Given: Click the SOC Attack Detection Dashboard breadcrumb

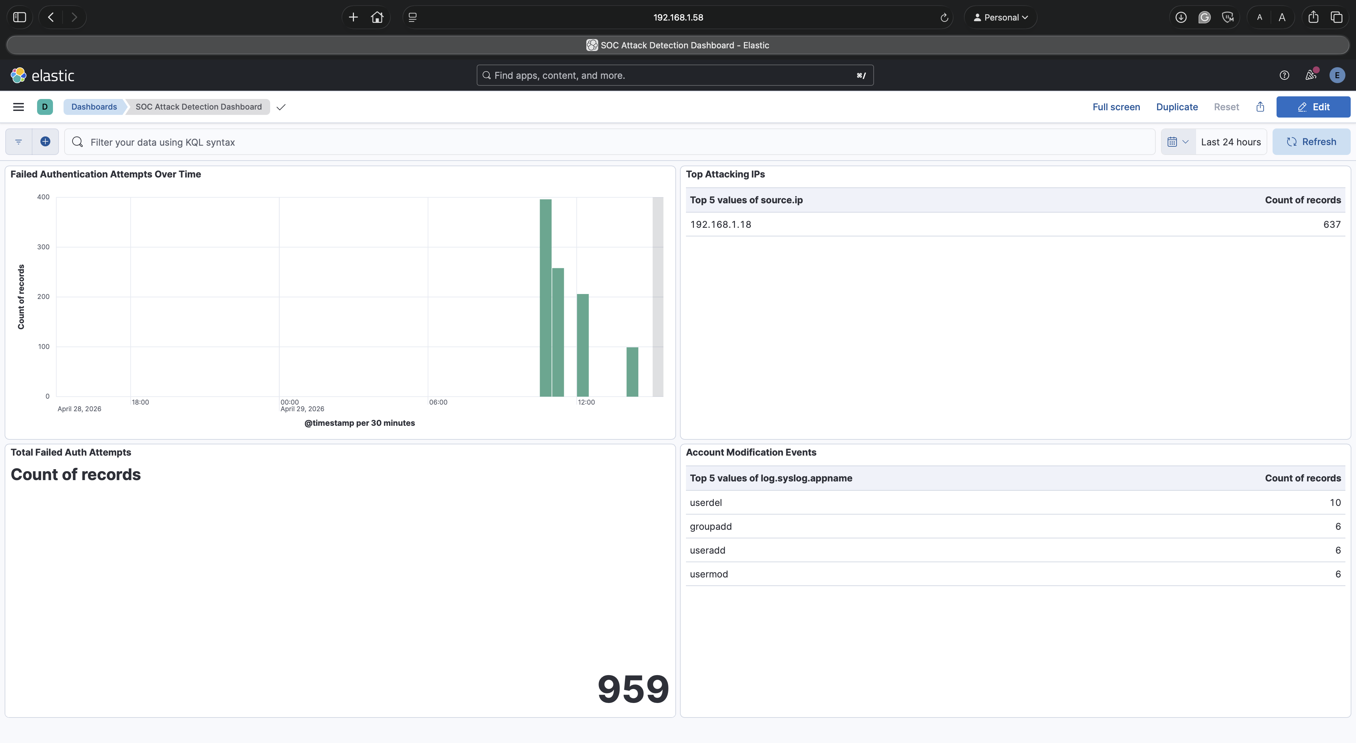Looking at the screenshot, I should point(198,107).
